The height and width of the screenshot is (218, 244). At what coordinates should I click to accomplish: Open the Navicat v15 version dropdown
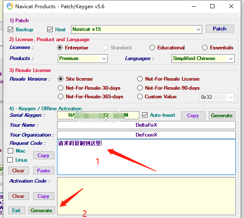tap(136, 29)
